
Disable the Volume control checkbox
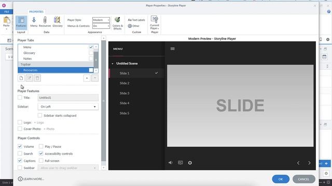click(x=20, y=146)
